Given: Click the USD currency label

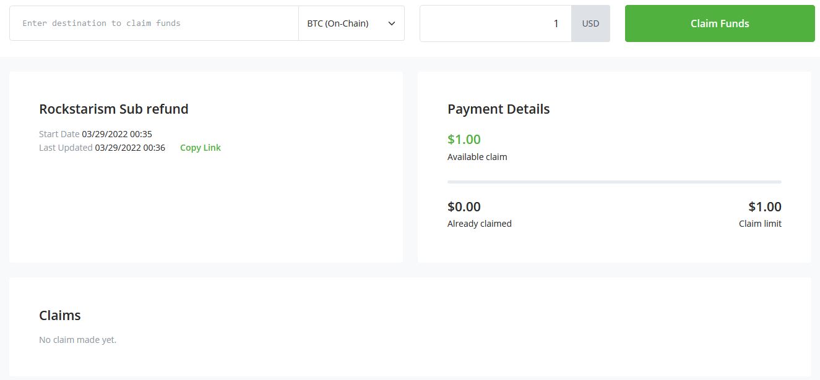Looking at the screenshot, I should click(x=590, y=23).
